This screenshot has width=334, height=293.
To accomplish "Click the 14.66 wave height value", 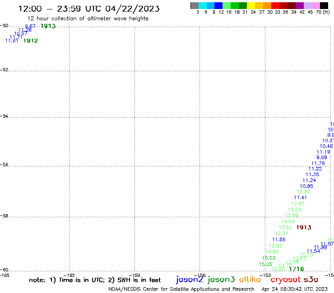I will coord(288,221).
